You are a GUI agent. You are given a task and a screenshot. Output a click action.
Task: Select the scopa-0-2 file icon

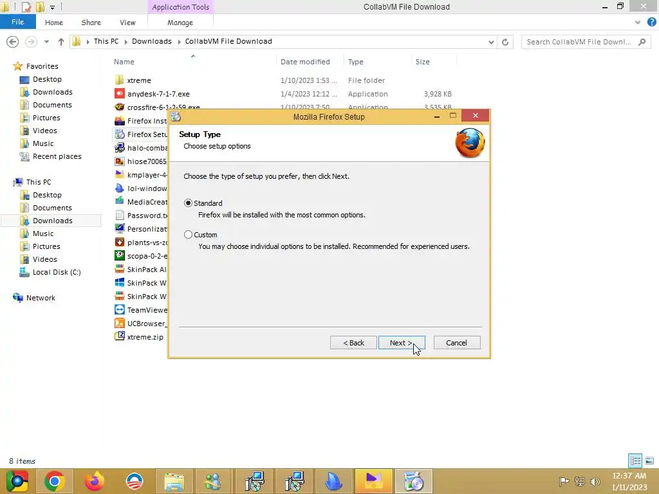pos(119,256)
